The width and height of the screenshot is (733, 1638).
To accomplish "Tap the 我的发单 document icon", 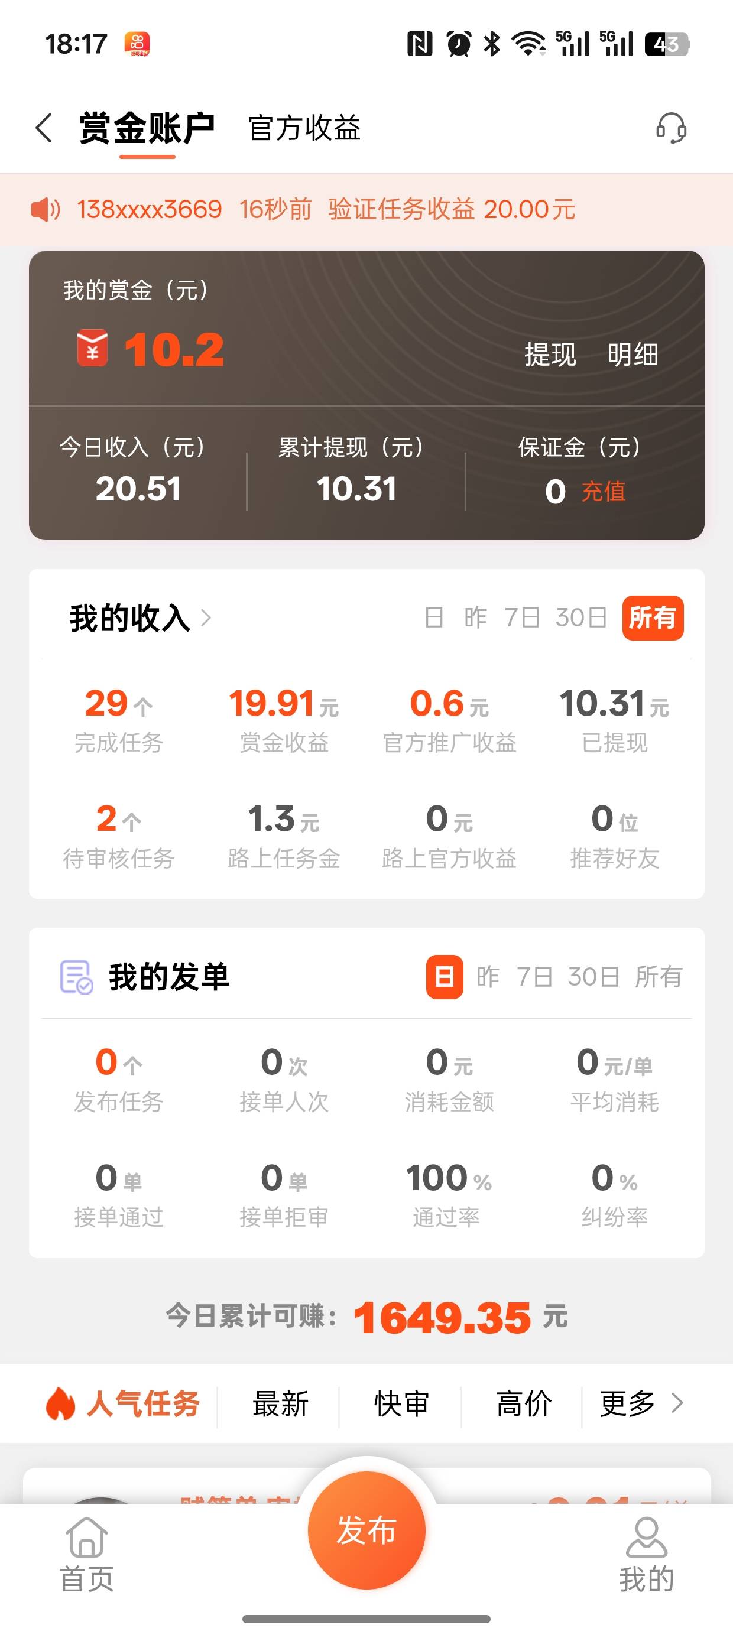I will [76, 977].
